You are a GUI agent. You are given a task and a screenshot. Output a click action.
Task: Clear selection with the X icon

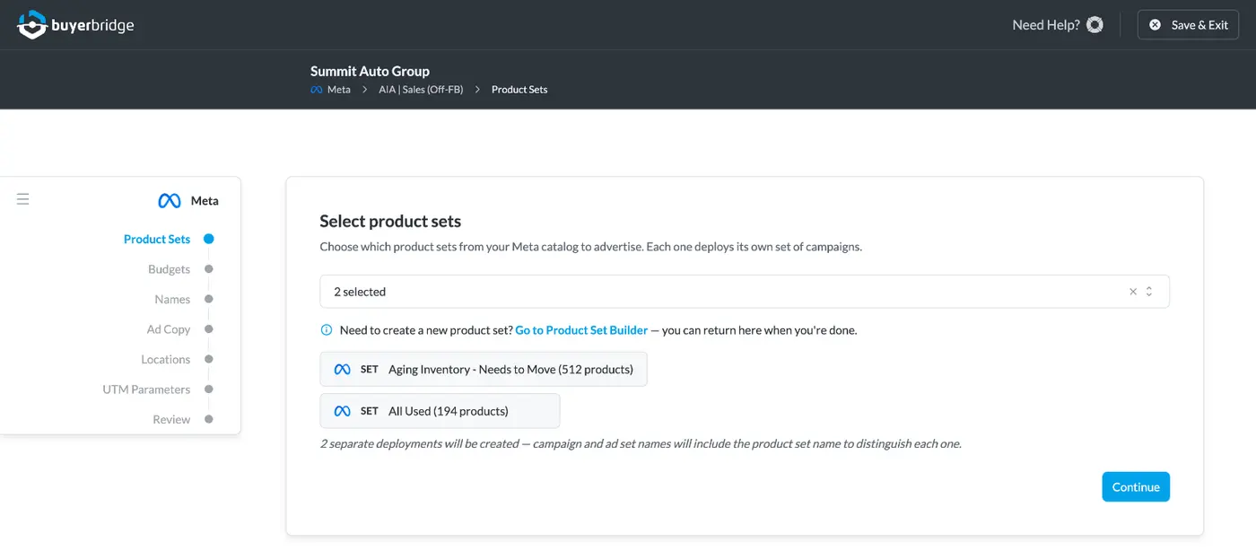coord(1133,292)
